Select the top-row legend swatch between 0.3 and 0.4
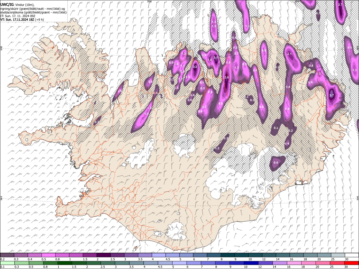Viewport: 359px width, 269px height. (x=21, y=255)
